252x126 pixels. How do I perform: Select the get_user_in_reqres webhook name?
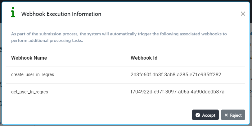29,92
